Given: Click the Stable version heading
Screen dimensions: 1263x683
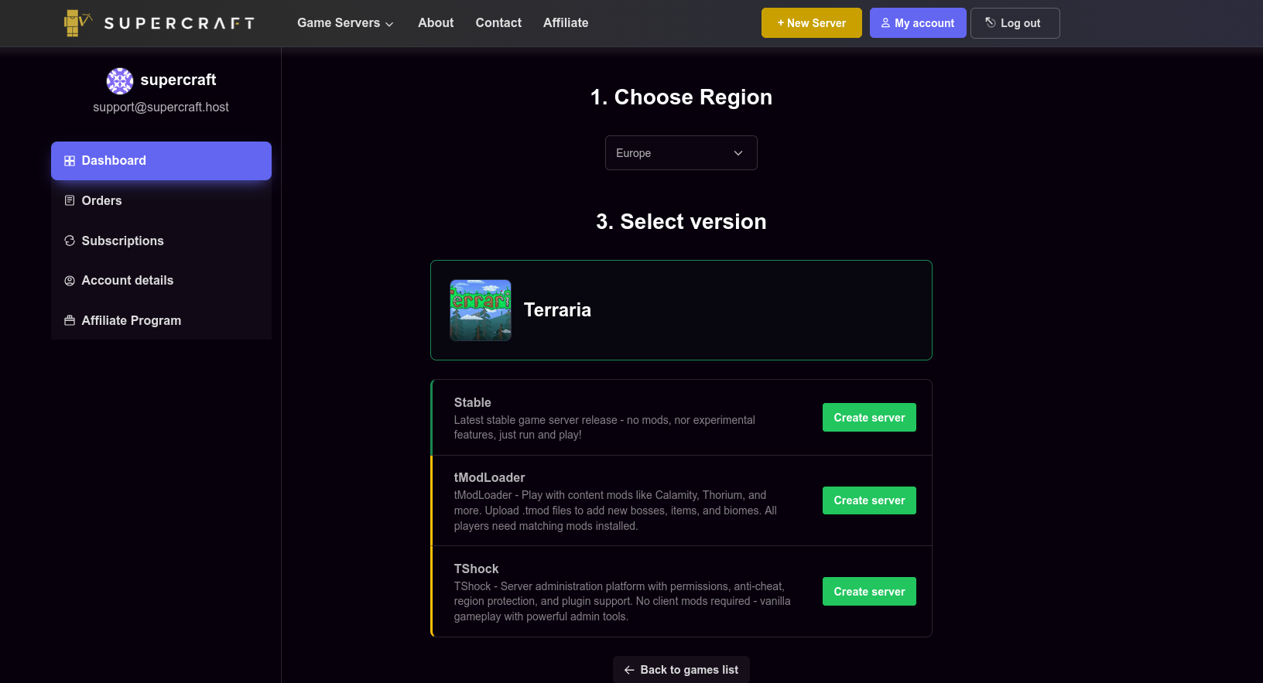Looking at the screenshot, I should point(472,402).
